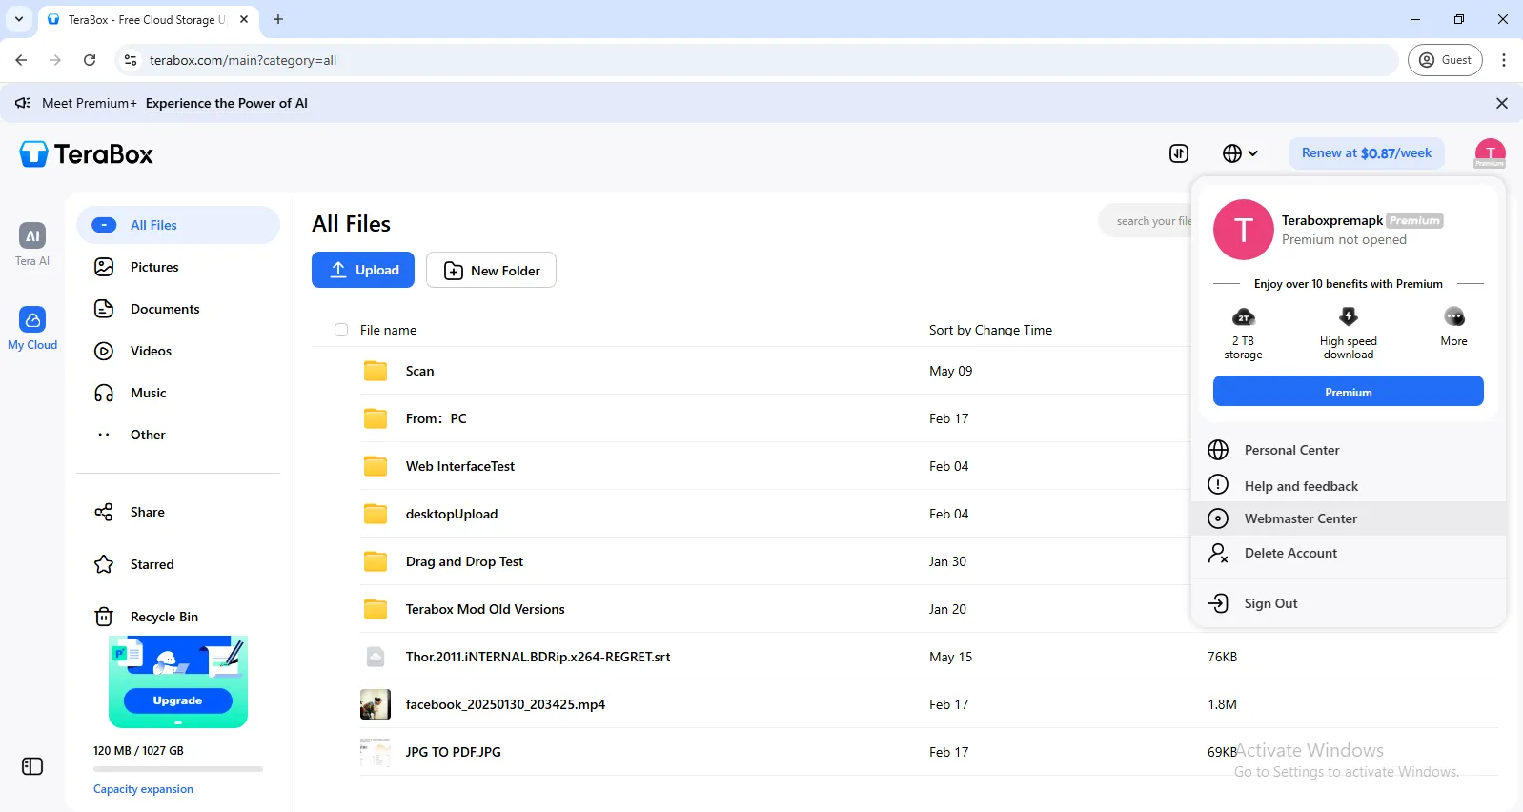1523x812 pixels.
Task: Click Sort by Change Time header
Action: (x=990, y=330)
